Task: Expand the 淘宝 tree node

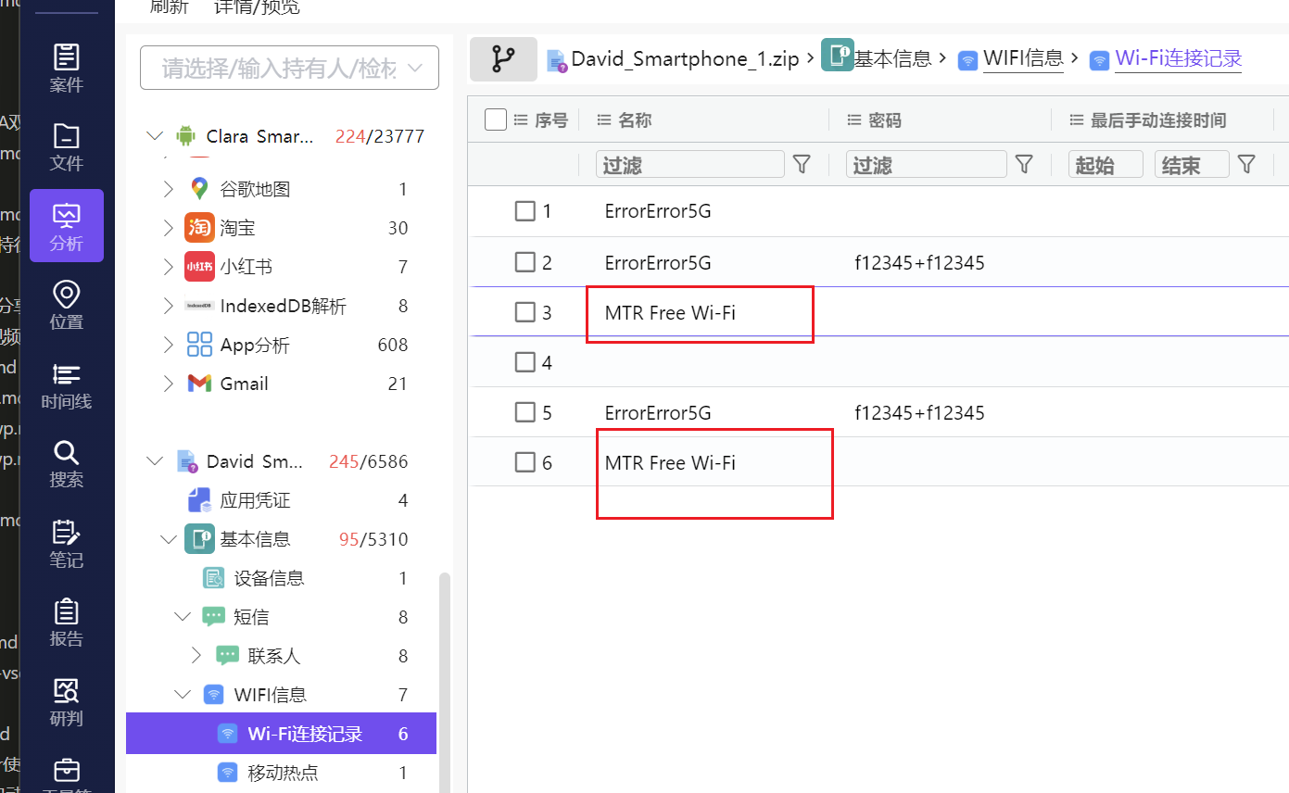Action: pyautogui.click(x=168, y=228)
